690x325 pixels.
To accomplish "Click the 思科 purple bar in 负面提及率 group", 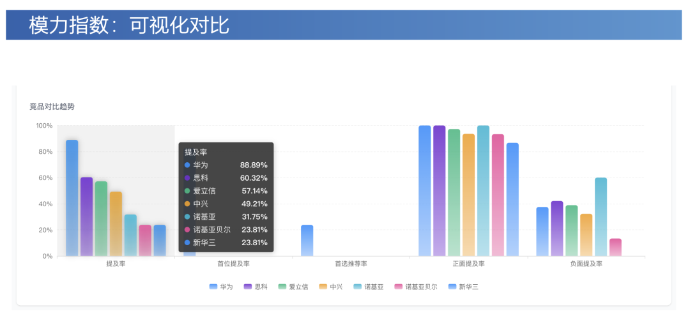I will [557, 228].
